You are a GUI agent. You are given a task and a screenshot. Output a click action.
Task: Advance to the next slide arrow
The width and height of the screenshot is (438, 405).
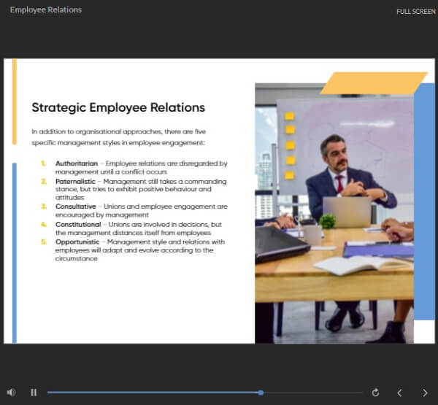point(425,393)
